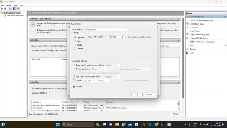Click the Display All Running Tasks icon
Screen dimensions: 227x128
point(187,34)
